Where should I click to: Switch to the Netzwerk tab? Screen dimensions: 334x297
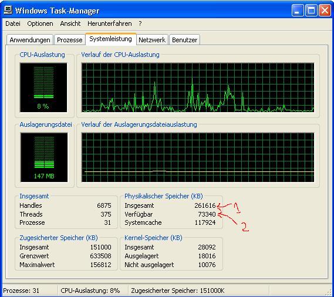pos(152,40)
